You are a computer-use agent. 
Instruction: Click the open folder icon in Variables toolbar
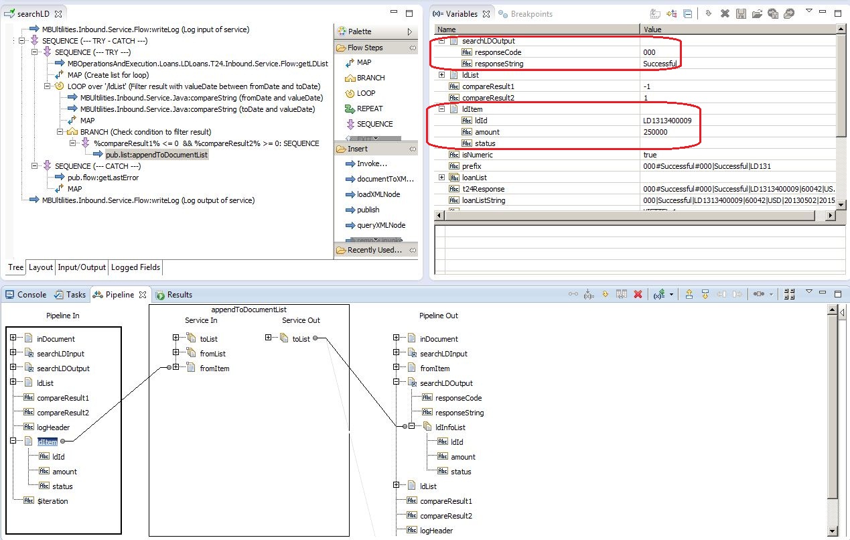757,13
